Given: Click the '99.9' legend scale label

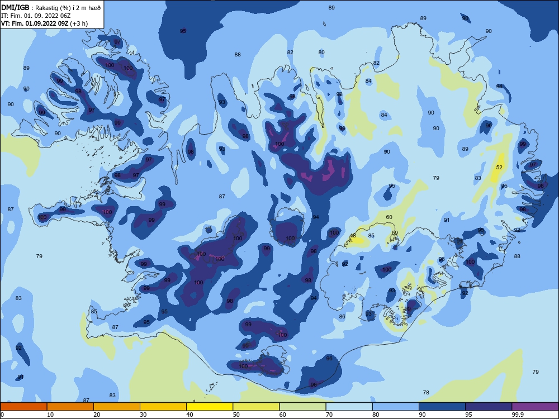Looking at the screenshot, I should click(x=517, y=415).
